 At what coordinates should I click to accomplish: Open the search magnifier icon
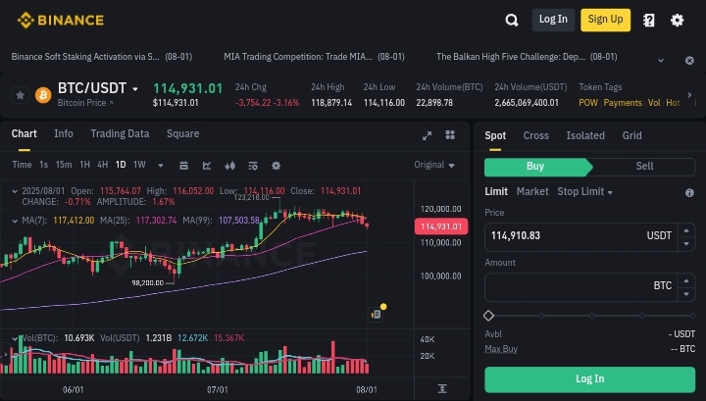coord(512,21)
